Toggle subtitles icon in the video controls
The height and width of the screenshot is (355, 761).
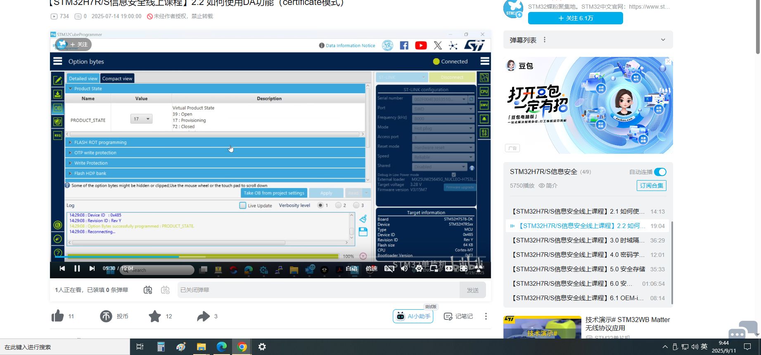click(x=389, y=268)
